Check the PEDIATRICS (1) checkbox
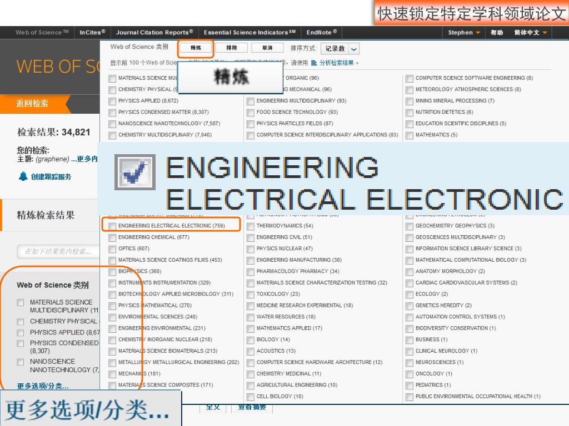This screenshot has height=426, width=569. [410, 386]
